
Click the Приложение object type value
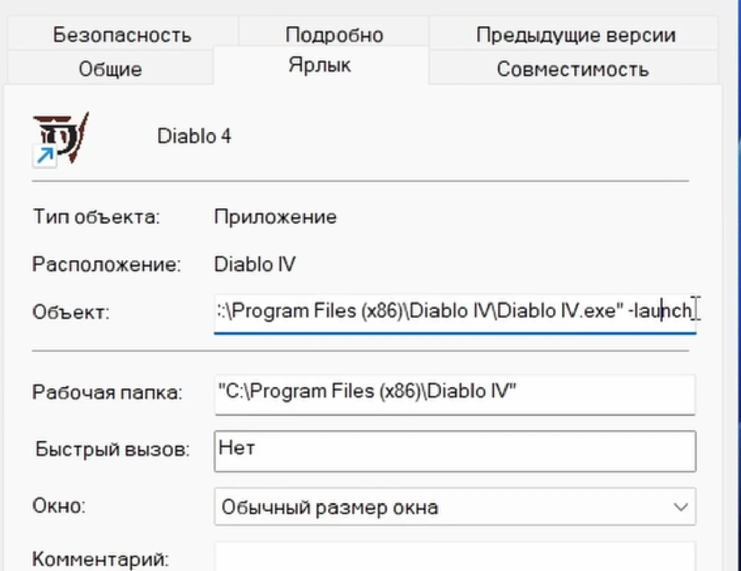coord(275,217)
